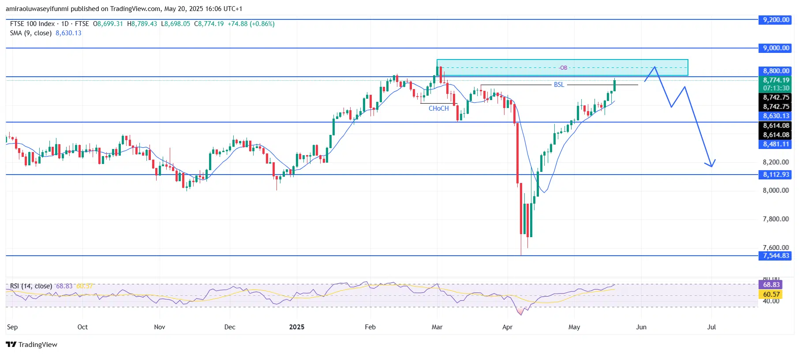Select the CHoCH annotation text
Screen dimensions: 800x354
[438, 108]
